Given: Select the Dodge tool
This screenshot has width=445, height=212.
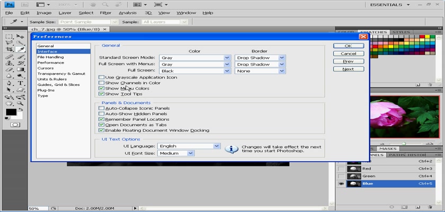Looking at the screenshot, I should coord(20,76).
